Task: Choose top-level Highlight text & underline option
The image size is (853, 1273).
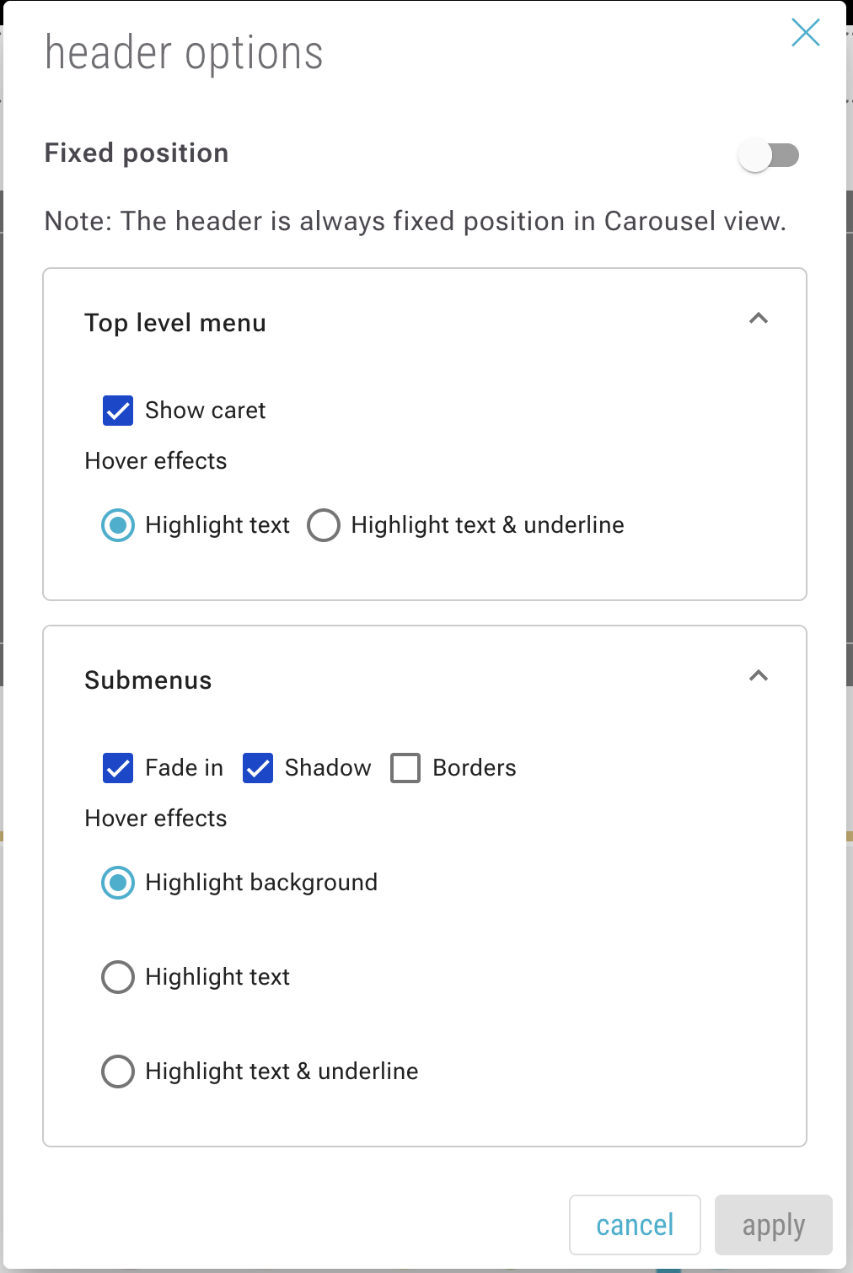Action: click(324, 525)
